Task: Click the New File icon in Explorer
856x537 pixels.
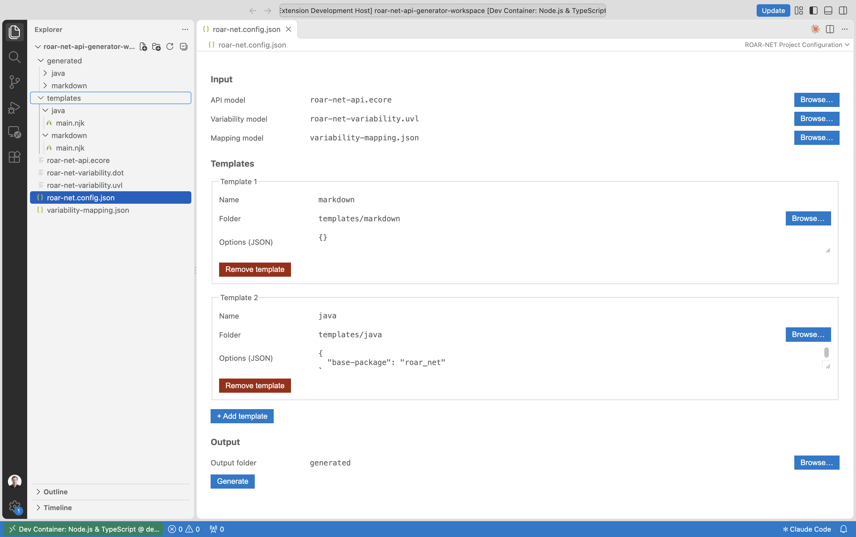Action: [143, 46]
